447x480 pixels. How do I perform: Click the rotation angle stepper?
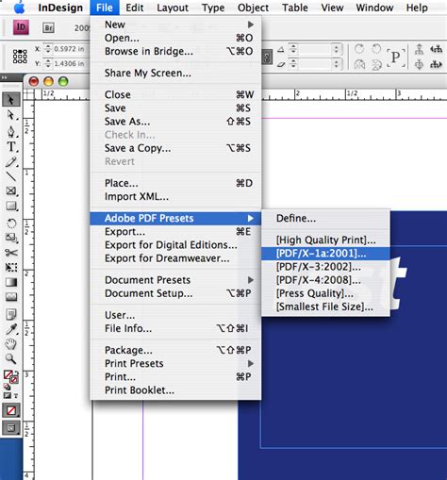[x=293, y=49]
